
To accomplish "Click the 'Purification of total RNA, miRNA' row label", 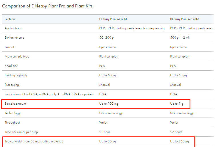I will click(x=49, y=94).
